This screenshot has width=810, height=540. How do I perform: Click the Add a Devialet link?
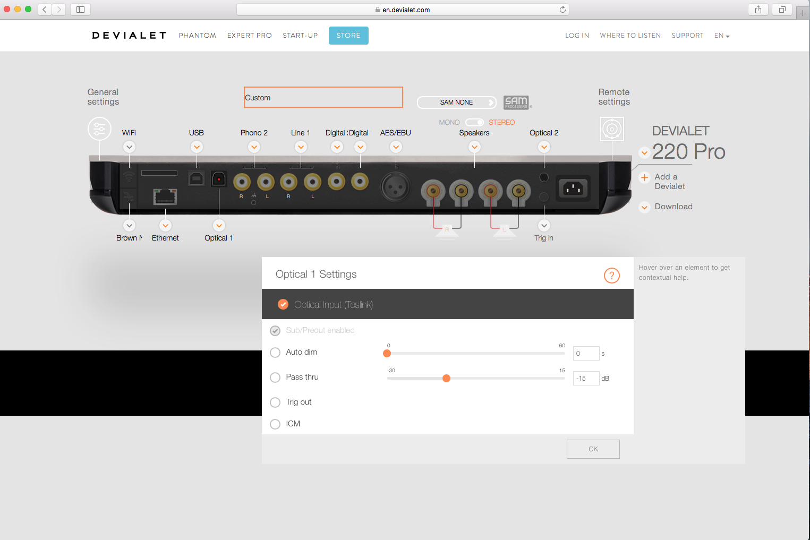670,182
